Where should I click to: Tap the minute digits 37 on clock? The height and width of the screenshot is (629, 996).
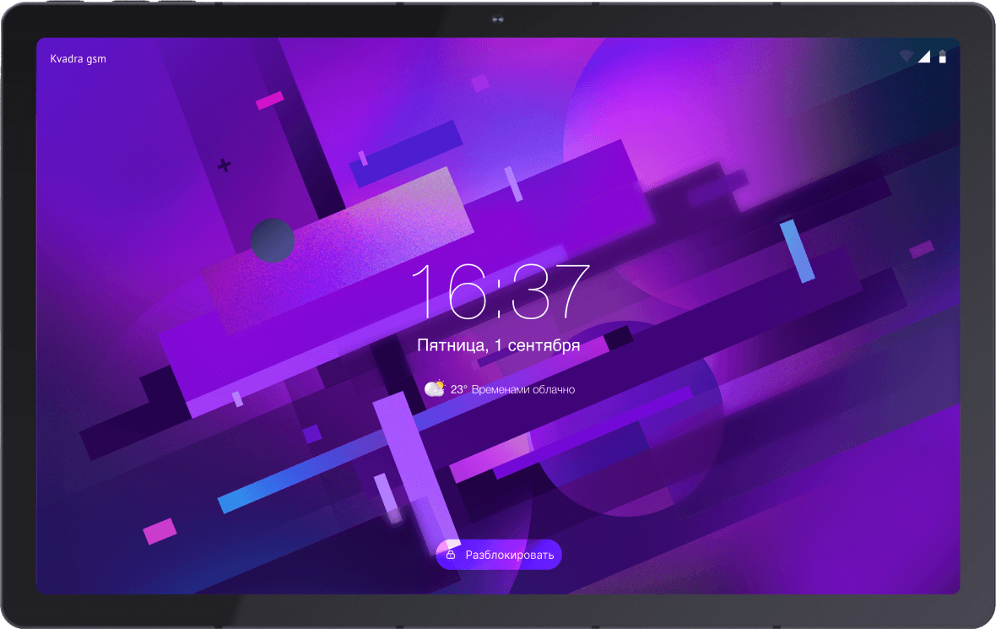click(549, 290)
